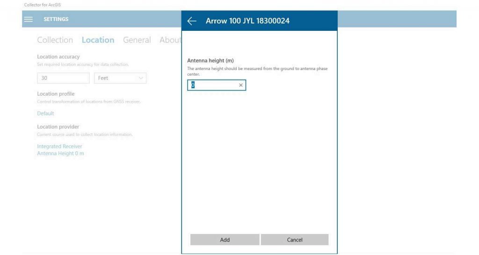The width and height of the screenshot is (479, 255).
Task: Click the location accuracy field showing 30
Action: 63,78
